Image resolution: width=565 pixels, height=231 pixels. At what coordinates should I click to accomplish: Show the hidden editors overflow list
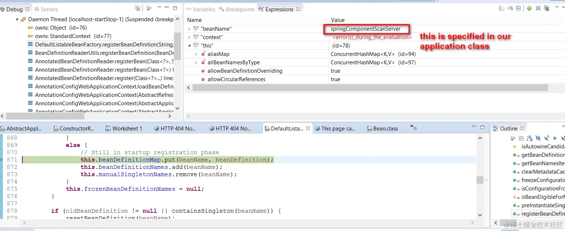(413, 128)
